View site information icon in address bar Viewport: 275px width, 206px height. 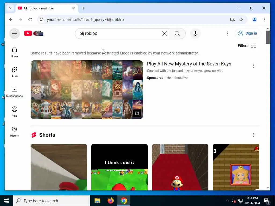42,20
